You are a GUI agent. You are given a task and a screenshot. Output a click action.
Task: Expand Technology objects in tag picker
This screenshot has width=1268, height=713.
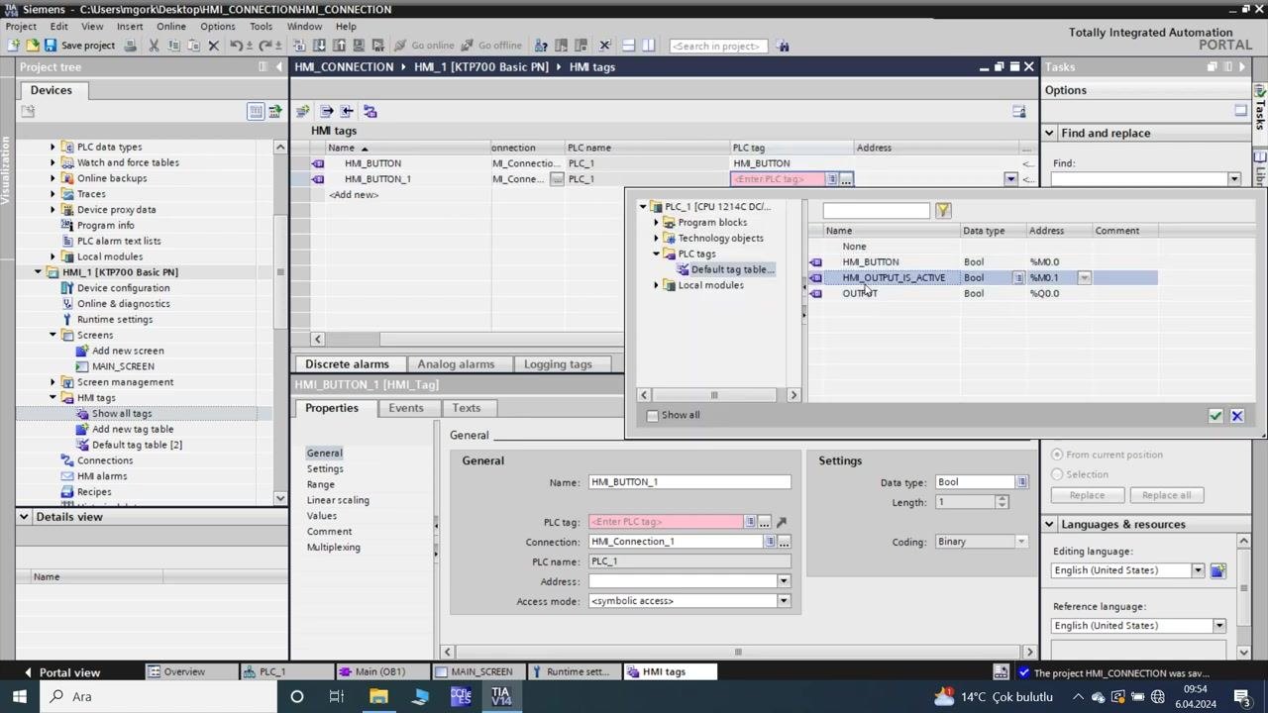[x=657, y=239]
